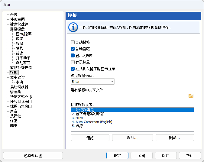Open the 笔势 subpage
Screen dimensions: 204x162
click(x=19, y=48)
